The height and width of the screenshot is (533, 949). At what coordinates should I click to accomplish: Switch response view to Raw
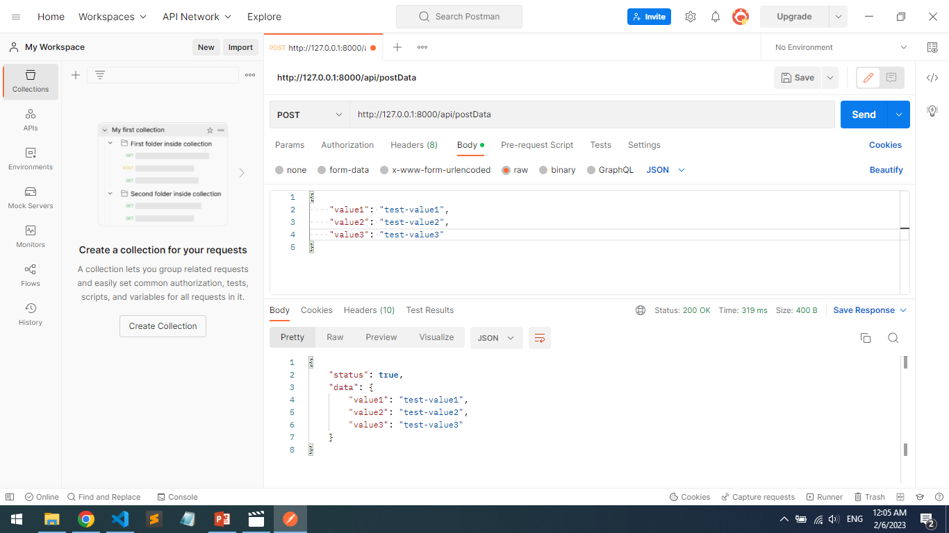pyautogui.click(x=335, y=337)
